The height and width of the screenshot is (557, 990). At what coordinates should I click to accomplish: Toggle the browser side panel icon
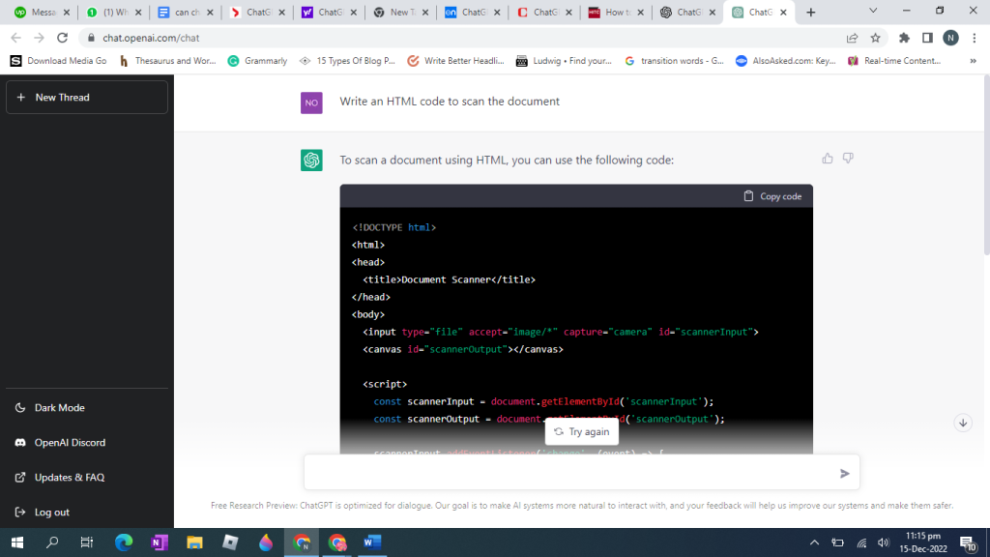pyautogui.click(x=927, y=38)
